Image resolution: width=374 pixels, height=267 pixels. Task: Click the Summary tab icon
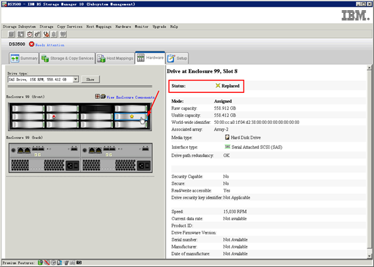15,58
